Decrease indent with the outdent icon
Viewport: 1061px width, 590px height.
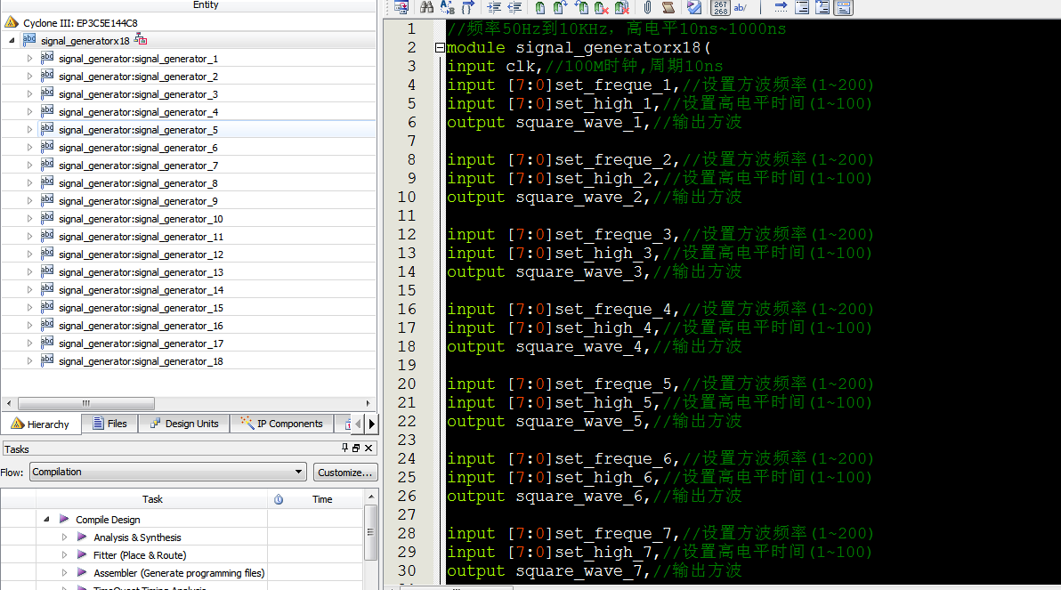click(x=515, y=7)
